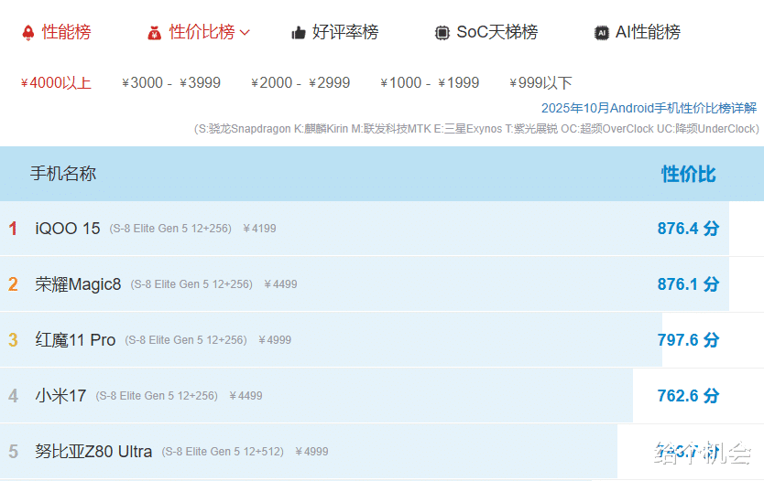Filter by ¥2000 - ¥2999 price range
This screenshot has width=764, height=481.
(x=300, y=82)
